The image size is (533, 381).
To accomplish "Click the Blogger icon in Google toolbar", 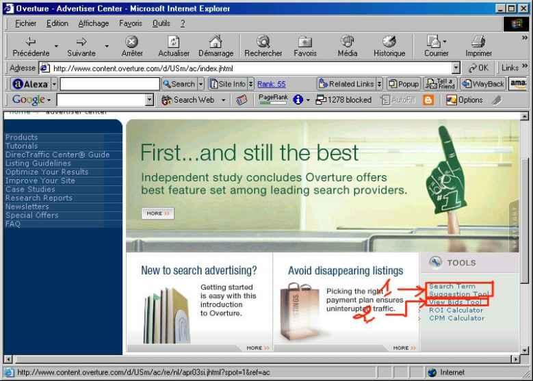I will click(428, 100).
